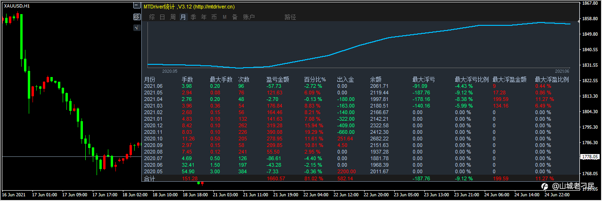602x201 pixels.
Task: Switch to the 综 summary tab
Action: pos(152,17)
